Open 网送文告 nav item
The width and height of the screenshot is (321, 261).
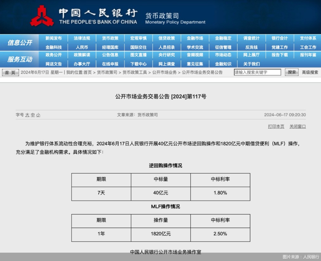click(53, 64)
